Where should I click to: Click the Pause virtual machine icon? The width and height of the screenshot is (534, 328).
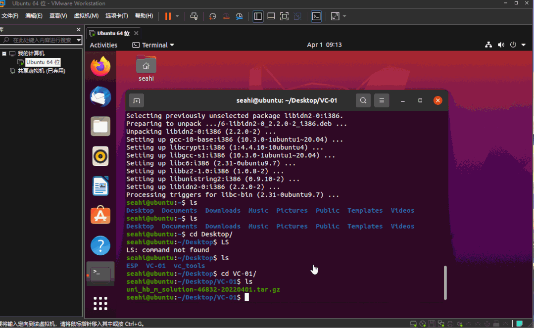[167, 16]
